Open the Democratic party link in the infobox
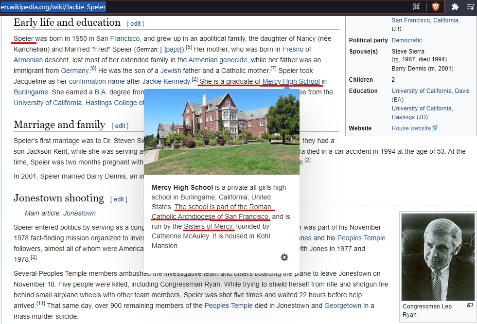The image size is (477, 324). pos(406,40)
